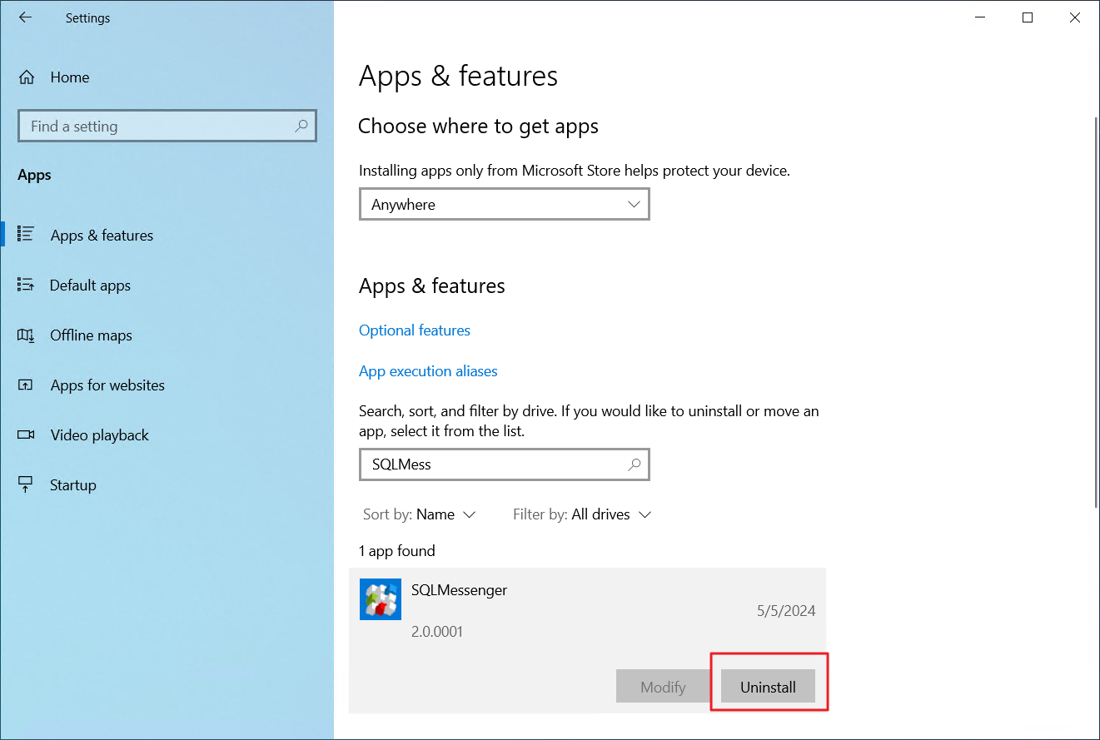This screenshot has height=740, width=1100.
Task: Open the Sort by Name dropdown
Action: point(420,514)
